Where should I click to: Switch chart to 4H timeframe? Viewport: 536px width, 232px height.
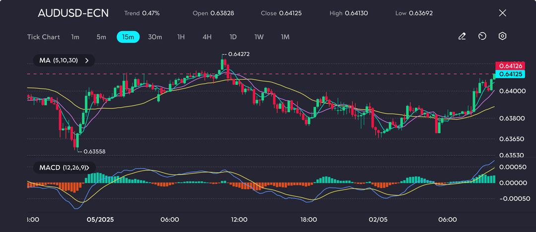click(x=207, y=37)
